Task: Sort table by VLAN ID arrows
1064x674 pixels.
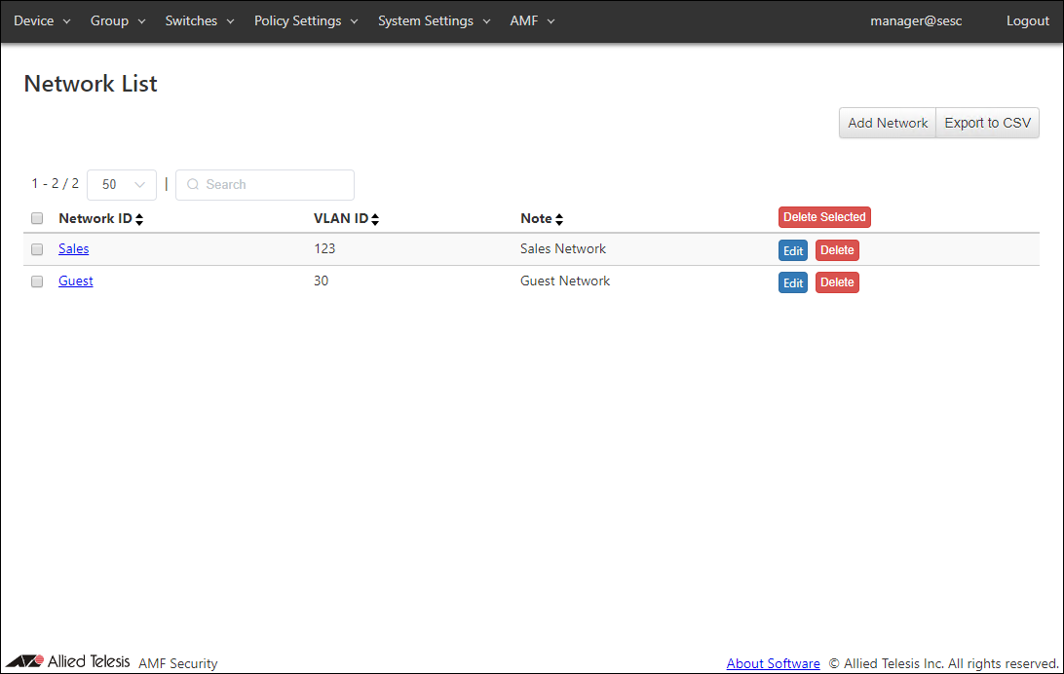Action: coord(375,220)
